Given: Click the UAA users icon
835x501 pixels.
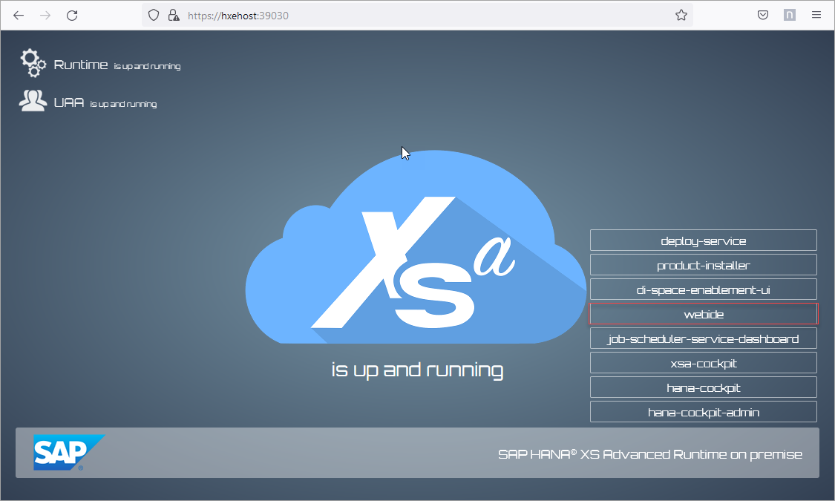Looking at the screenshot, I should click(33, 101).
